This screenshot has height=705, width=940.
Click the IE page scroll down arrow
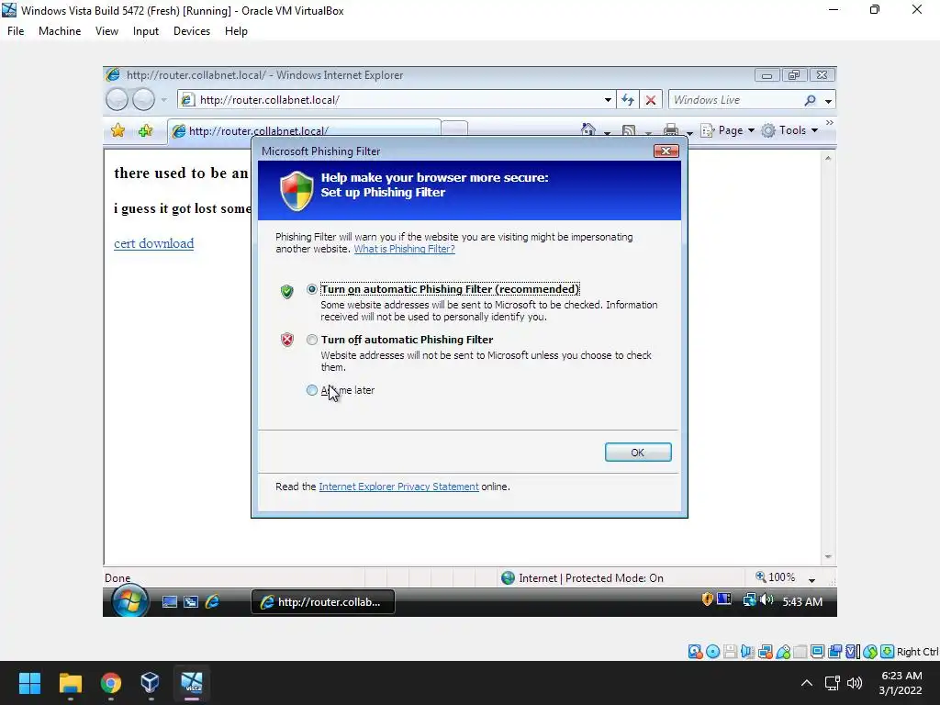828,557
